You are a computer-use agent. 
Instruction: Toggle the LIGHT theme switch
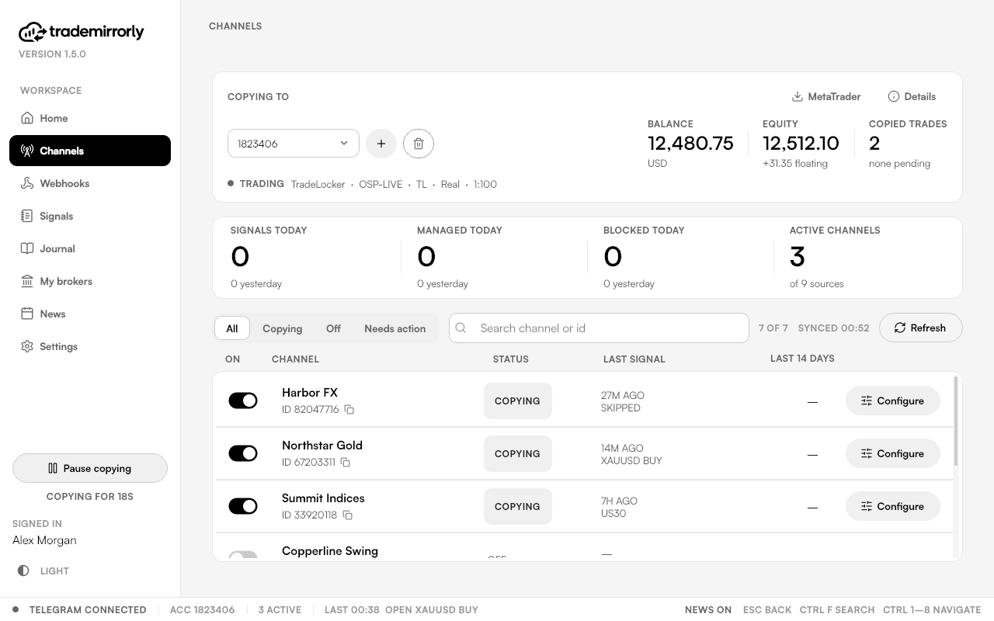[44, 571]
